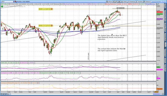This screenshot has width=167, height=96.
Task: Click the first Comparison (LINE, vix) label
Action: 8,73
